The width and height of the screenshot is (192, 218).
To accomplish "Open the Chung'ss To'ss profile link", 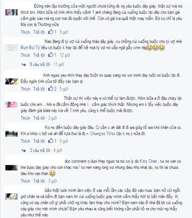I will (103, 133).
